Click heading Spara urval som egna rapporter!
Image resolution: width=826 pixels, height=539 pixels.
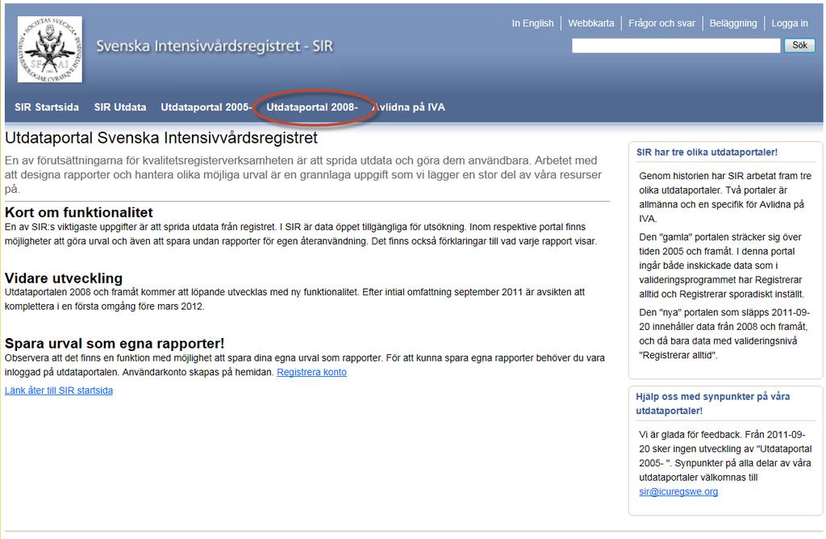(115, 344)
